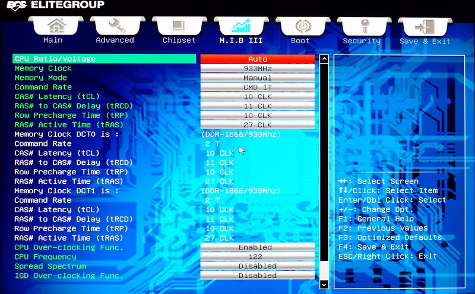Viewport: 475px width, 294px height.
Task: Switch to the Boot tab label
Action: click(300, 40)
